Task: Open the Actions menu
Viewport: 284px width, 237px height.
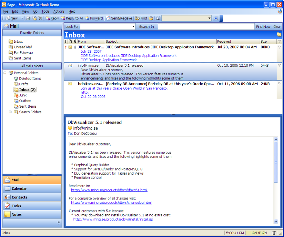Action: 59,11
